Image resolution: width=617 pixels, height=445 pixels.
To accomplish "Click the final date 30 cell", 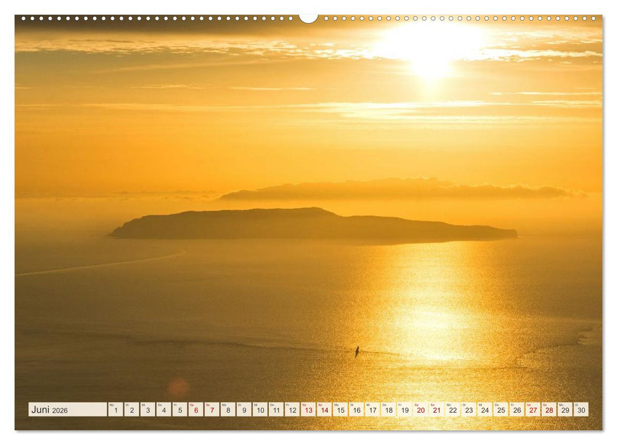I will (x=582, y=411).
